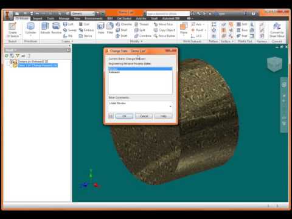Switch to the Tools ribbon tab

[x=50, y=18]
